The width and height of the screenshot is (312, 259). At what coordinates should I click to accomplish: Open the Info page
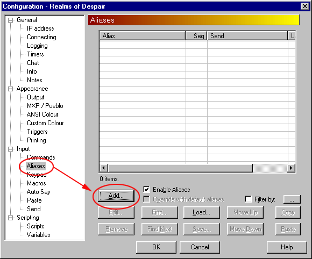[x=32, y=71]
